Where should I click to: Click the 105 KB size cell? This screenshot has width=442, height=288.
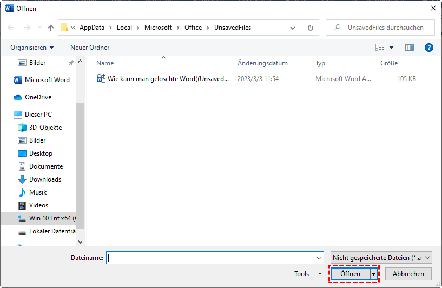coord(406,79)
